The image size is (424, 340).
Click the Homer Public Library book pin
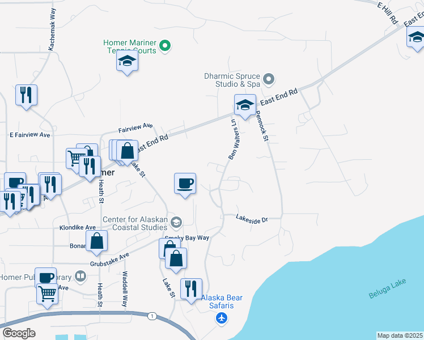click(80, 277)
